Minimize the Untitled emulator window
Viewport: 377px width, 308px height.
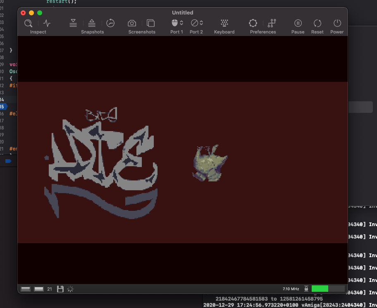pyautogui.click(x=31, y=13)
